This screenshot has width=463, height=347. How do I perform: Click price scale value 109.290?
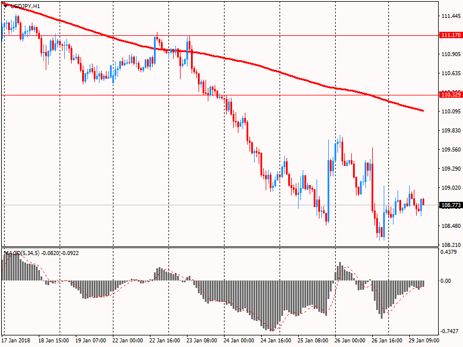click(451, 168)
